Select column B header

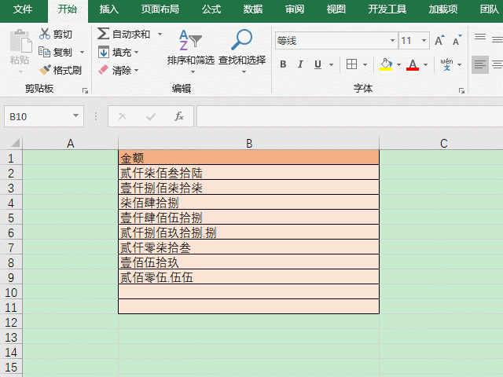pyautogui.click(x=249, y=143)
